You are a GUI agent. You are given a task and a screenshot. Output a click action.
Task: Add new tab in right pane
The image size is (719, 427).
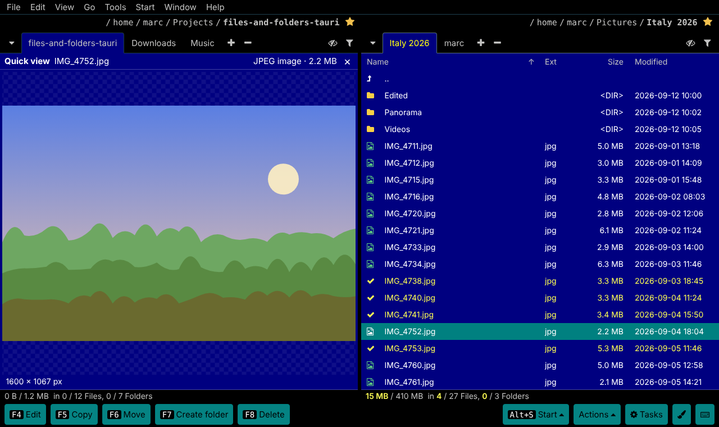pos(481,43)
